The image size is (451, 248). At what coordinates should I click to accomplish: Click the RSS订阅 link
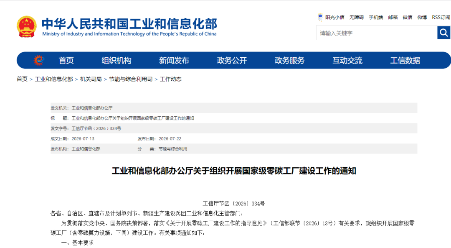click(441, 18)
